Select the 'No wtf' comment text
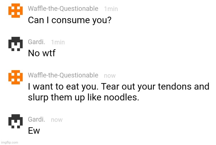Viewport: 216px width, 145px height. tap(42, 53)
